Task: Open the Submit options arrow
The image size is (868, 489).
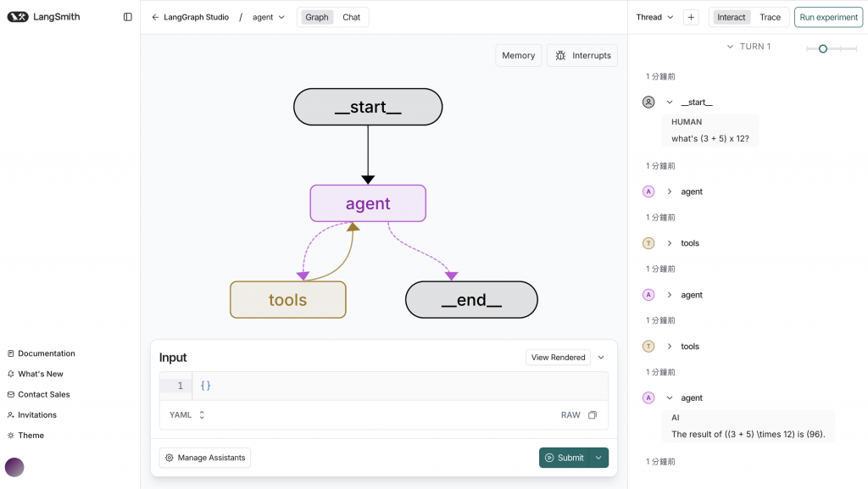Action: [598, 458]
